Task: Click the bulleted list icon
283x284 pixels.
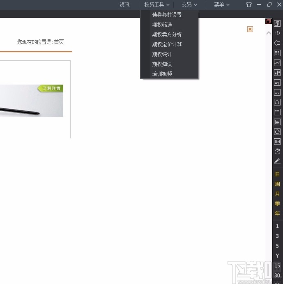Action: (277, 112)
